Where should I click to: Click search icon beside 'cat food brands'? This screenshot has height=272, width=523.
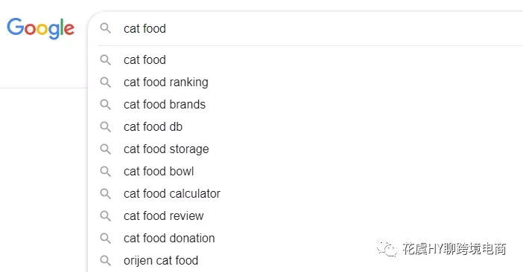point(105,104)
